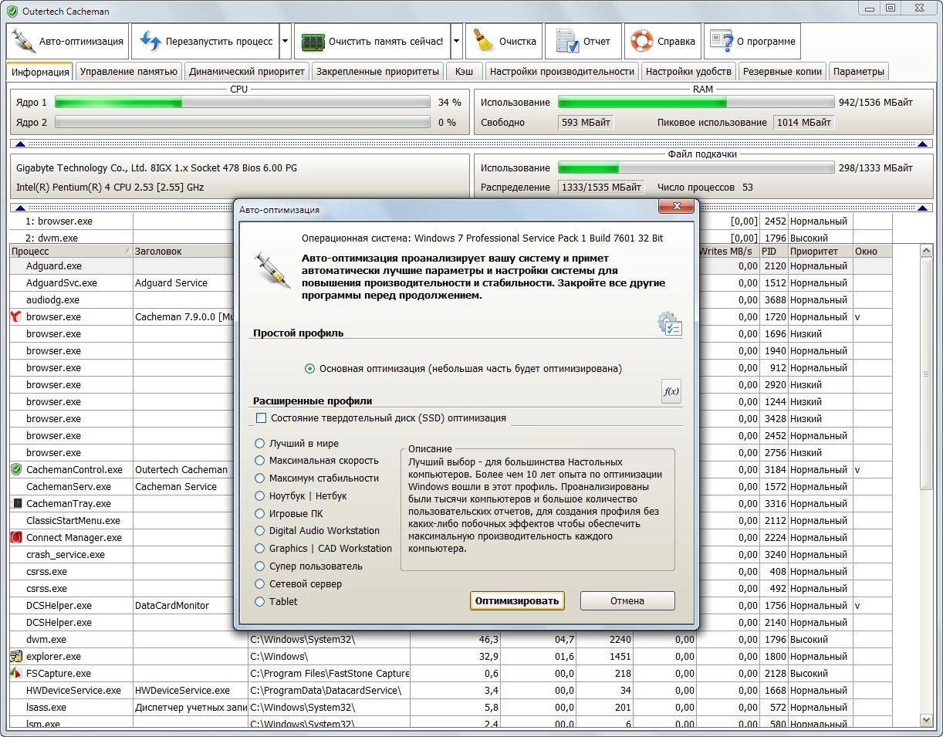The width and height of the screenshot is (943, 737).
Task: Select the Сетевой сервер profile
Action: click(259, 584)
